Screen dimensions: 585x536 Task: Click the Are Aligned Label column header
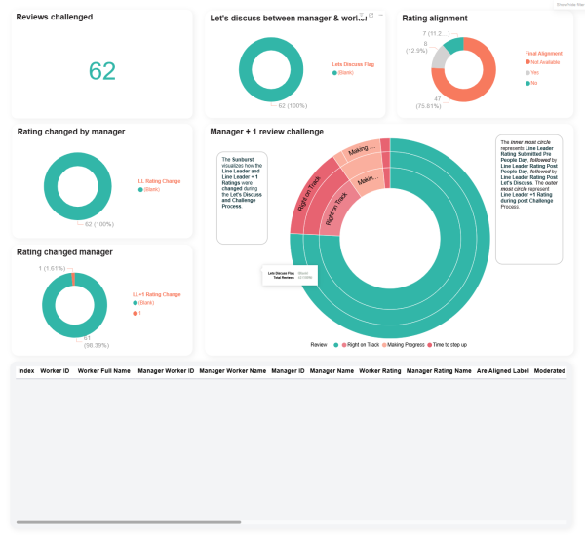pos(502,371)
